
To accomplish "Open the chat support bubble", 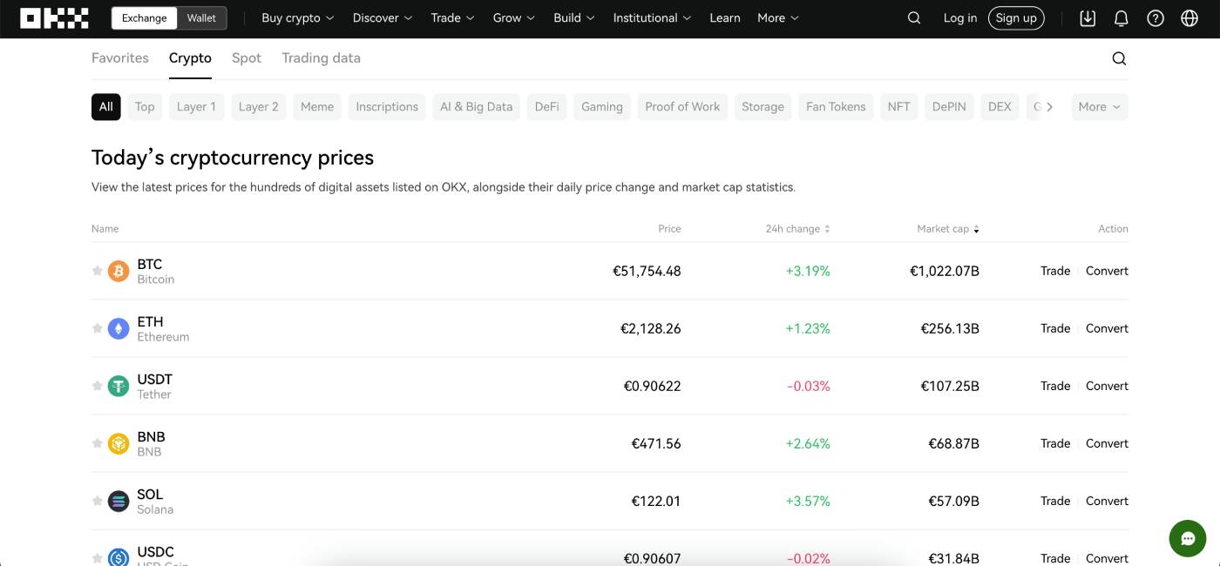I will [x=1188, y=539].
